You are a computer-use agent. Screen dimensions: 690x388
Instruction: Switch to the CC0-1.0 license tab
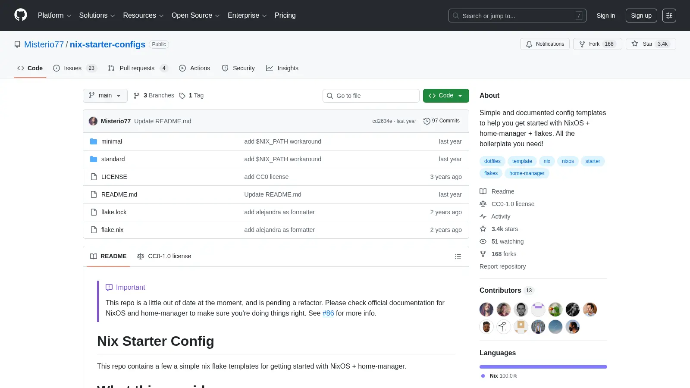(x=164, y=256)
